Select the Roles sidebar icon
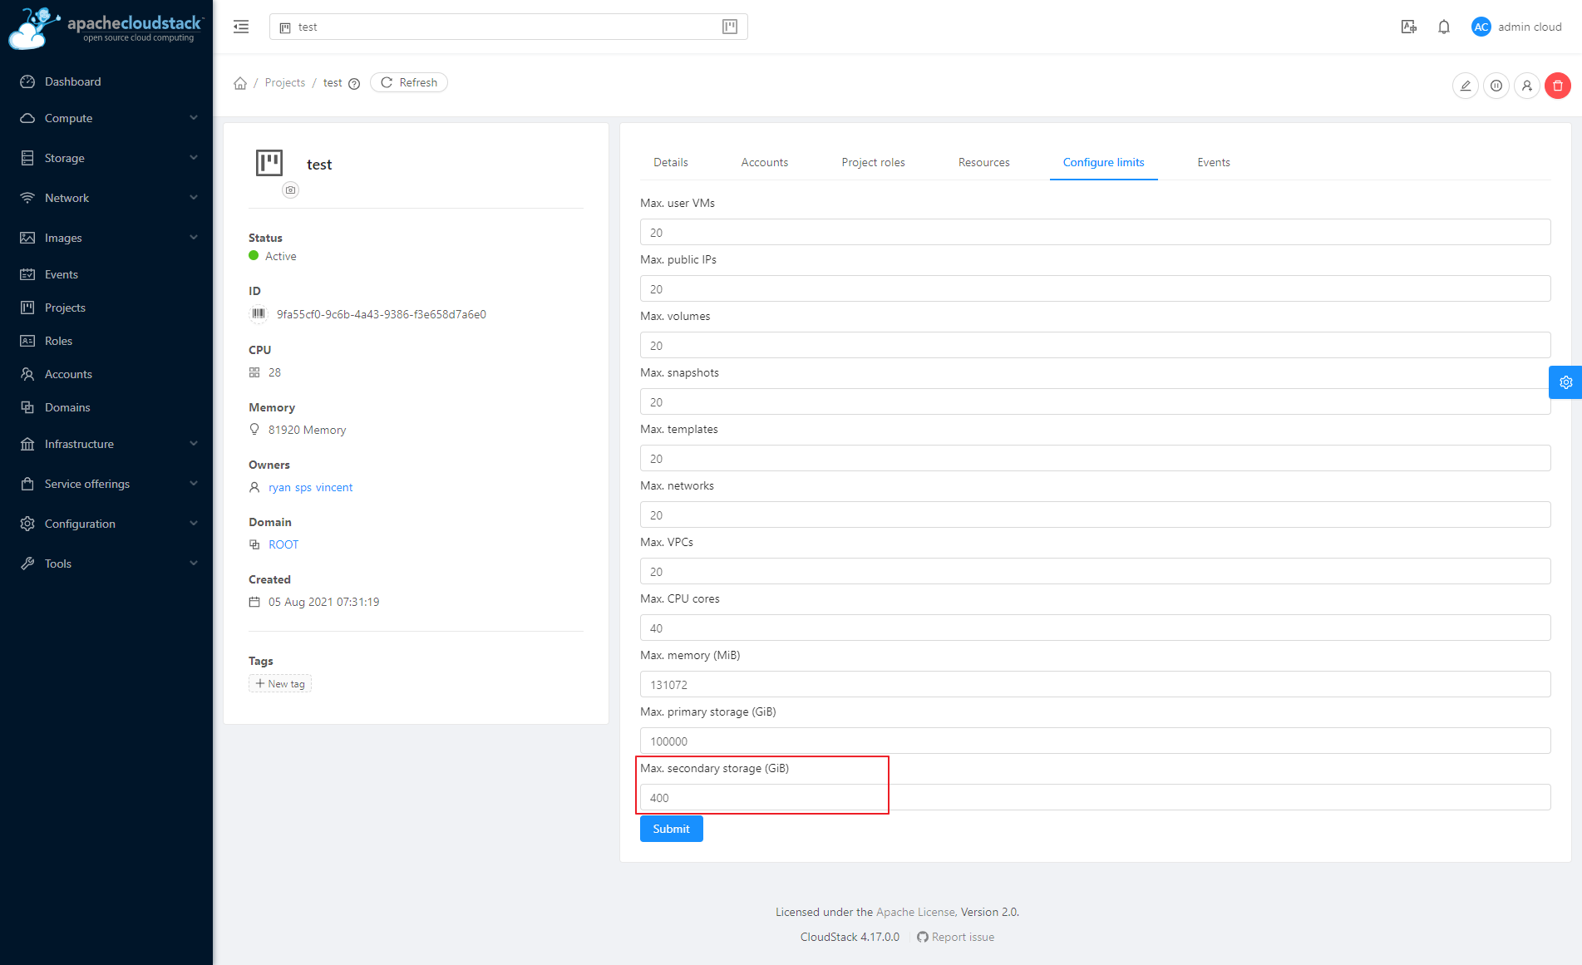Screen dimensions: 1582x965 (x=27, y=341)
